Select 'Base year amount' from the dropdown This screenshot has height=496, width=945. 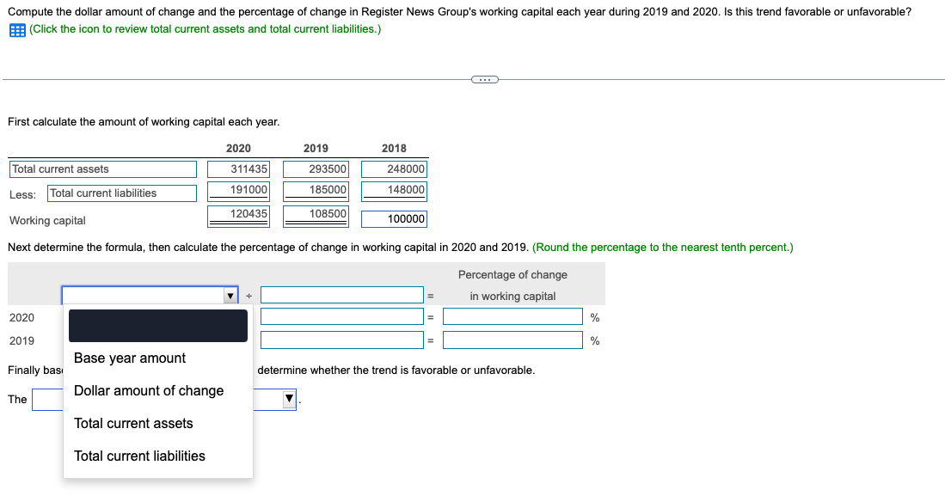[129, 358]
